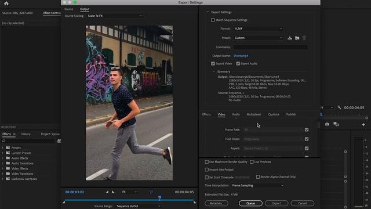This screenshot has width=371, height=209.
Task: Click the Queue button
Action: pos(250,203)
